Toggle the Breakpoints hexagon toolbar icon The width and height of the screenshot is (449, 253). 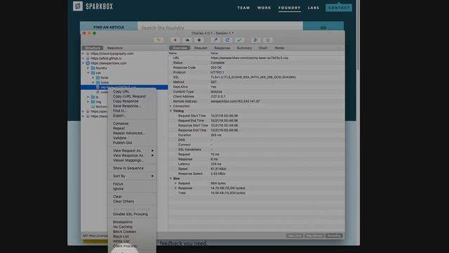coord(199,40)
